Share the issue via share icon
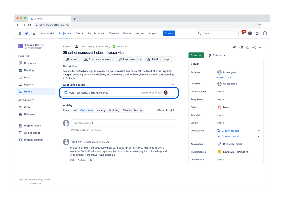 [254, 47]
